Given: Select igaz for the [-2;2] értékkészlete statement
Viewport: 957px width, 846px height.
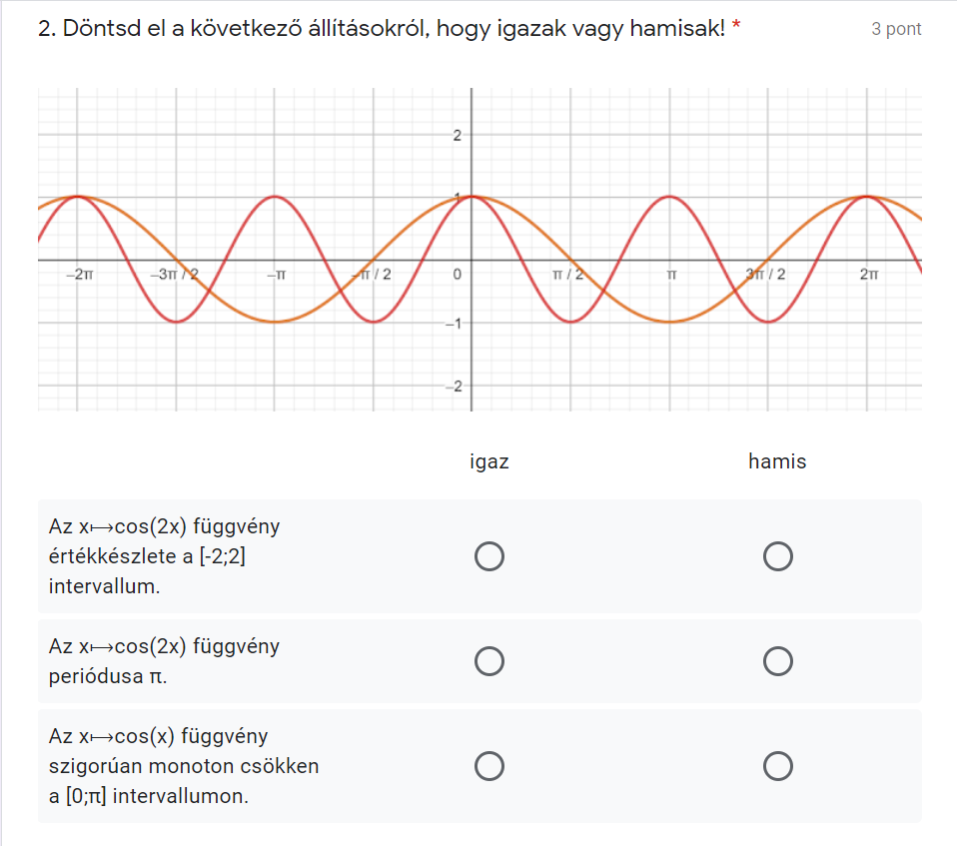Looking at the screenshot, I should 489,556.
